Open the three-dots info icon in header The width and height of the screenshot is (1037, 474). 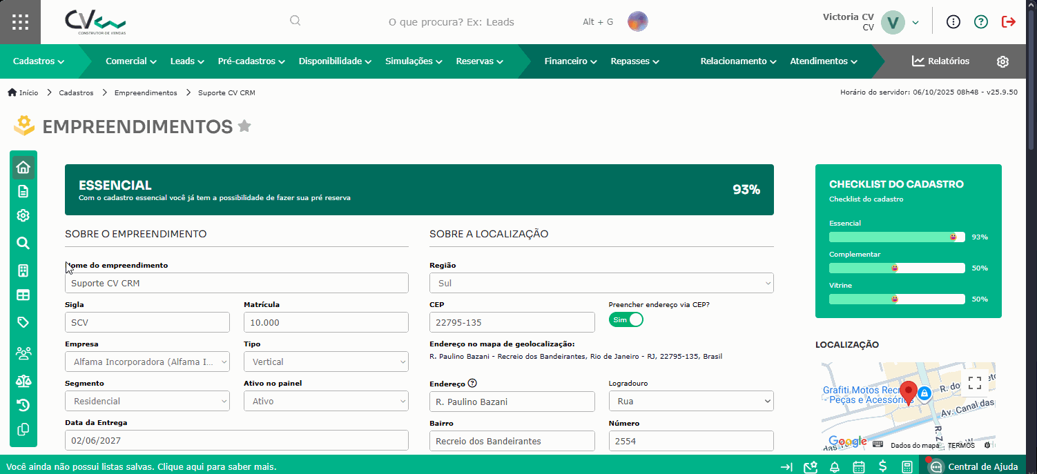coord(953,21)
